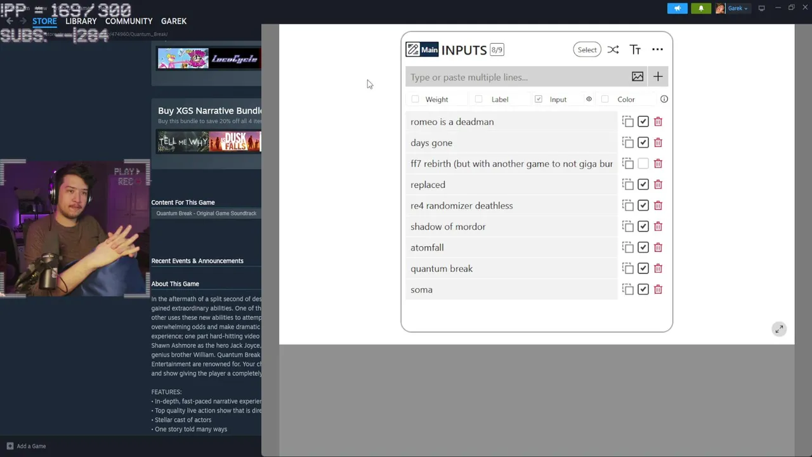Uncheck the soma entry
The width and height of the screenshot is (812, 457).
pyautogui.click(x=643, y=289)
